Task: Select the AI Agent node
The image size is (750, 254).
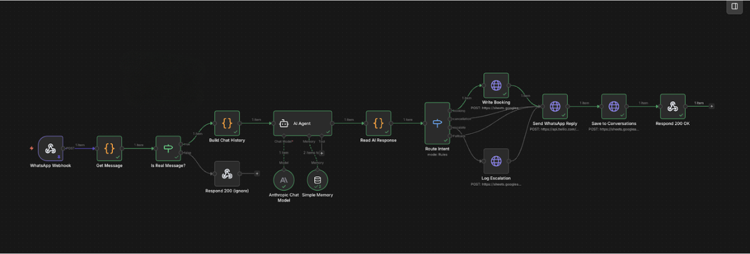Action: click(x=302, y=123)
